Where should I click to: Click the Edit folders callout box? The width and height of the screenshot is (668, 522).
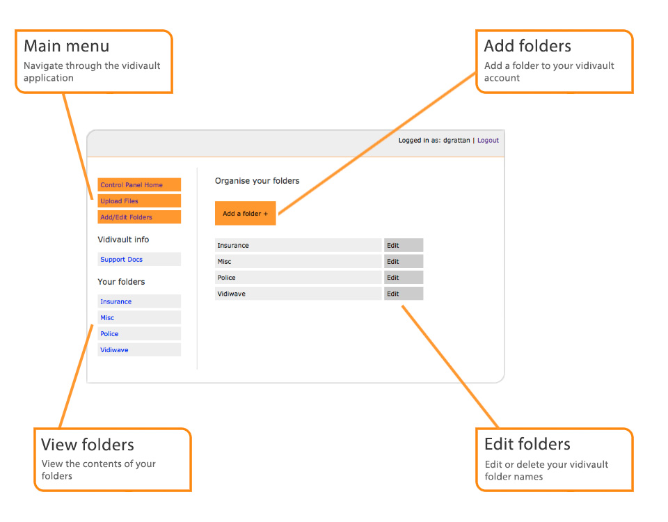point(554,459)
